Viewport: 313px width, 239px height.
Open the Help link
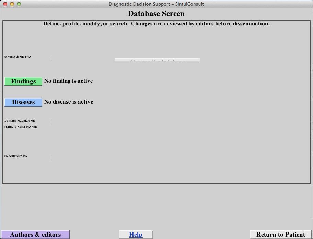136,235
